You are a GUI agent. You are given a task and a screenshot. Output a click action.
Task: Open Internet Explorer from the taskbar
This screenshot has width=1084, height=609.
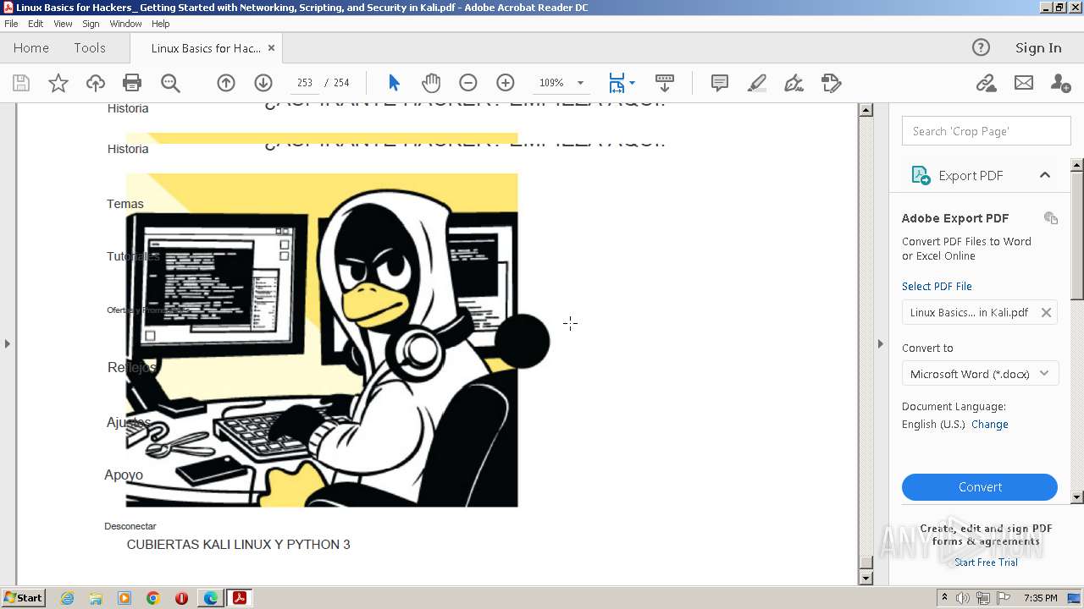pos(67,598)
